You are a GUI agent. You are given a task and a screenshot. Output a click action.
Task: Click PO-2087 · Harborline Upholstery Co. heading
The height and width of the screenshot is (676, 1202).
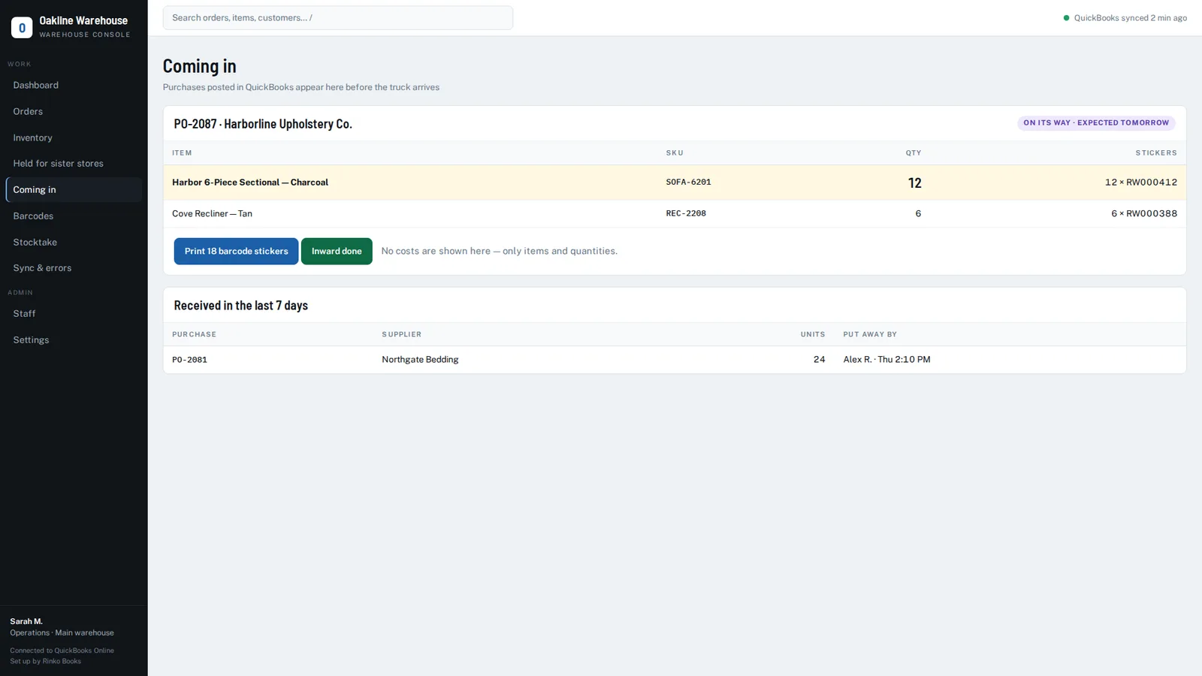[263, 124]
